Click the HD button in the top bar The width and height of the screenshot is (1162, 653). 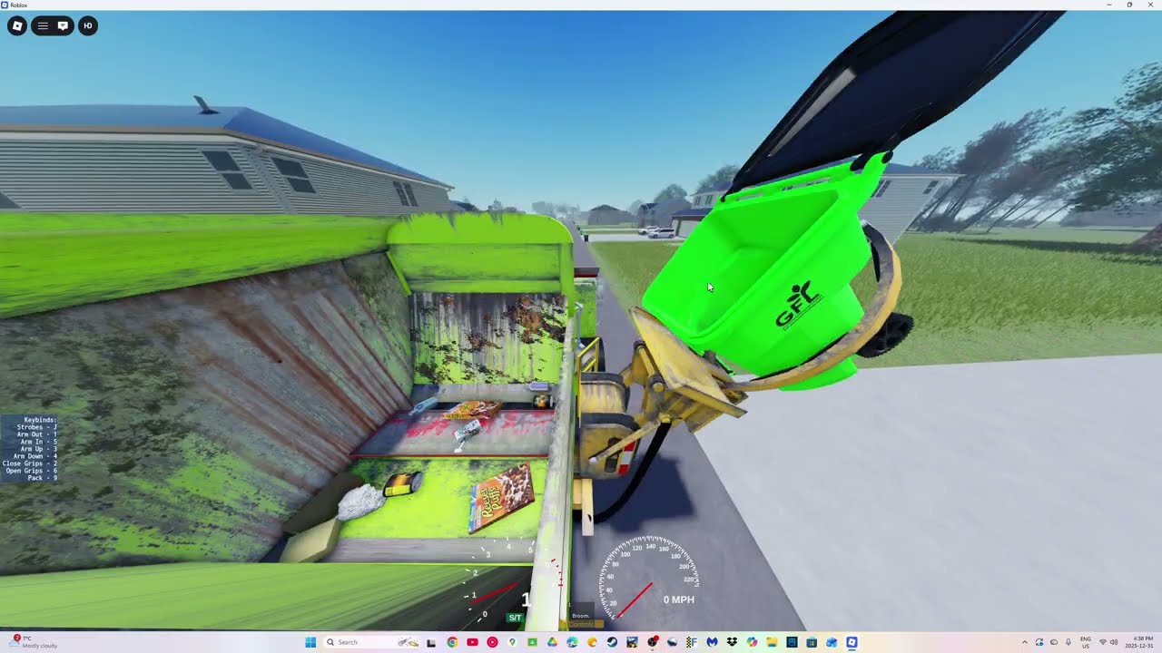88,25
